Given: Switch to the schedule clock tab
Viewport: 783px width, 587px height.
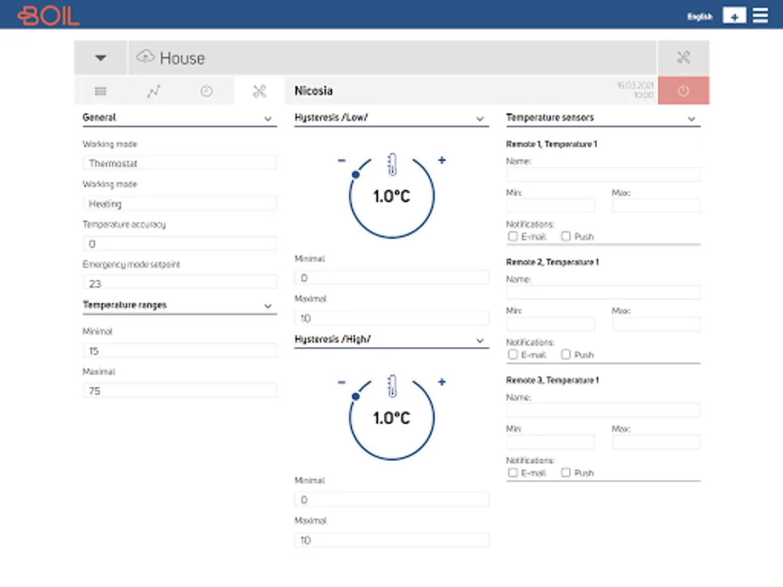Looking at the screenshot, I should point(206,91).
